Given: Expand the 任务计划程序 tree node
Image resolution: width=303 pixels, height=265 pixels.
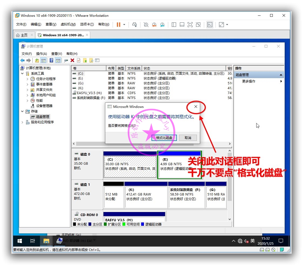Looking at the screenshot, I should [x=28, y=79].
